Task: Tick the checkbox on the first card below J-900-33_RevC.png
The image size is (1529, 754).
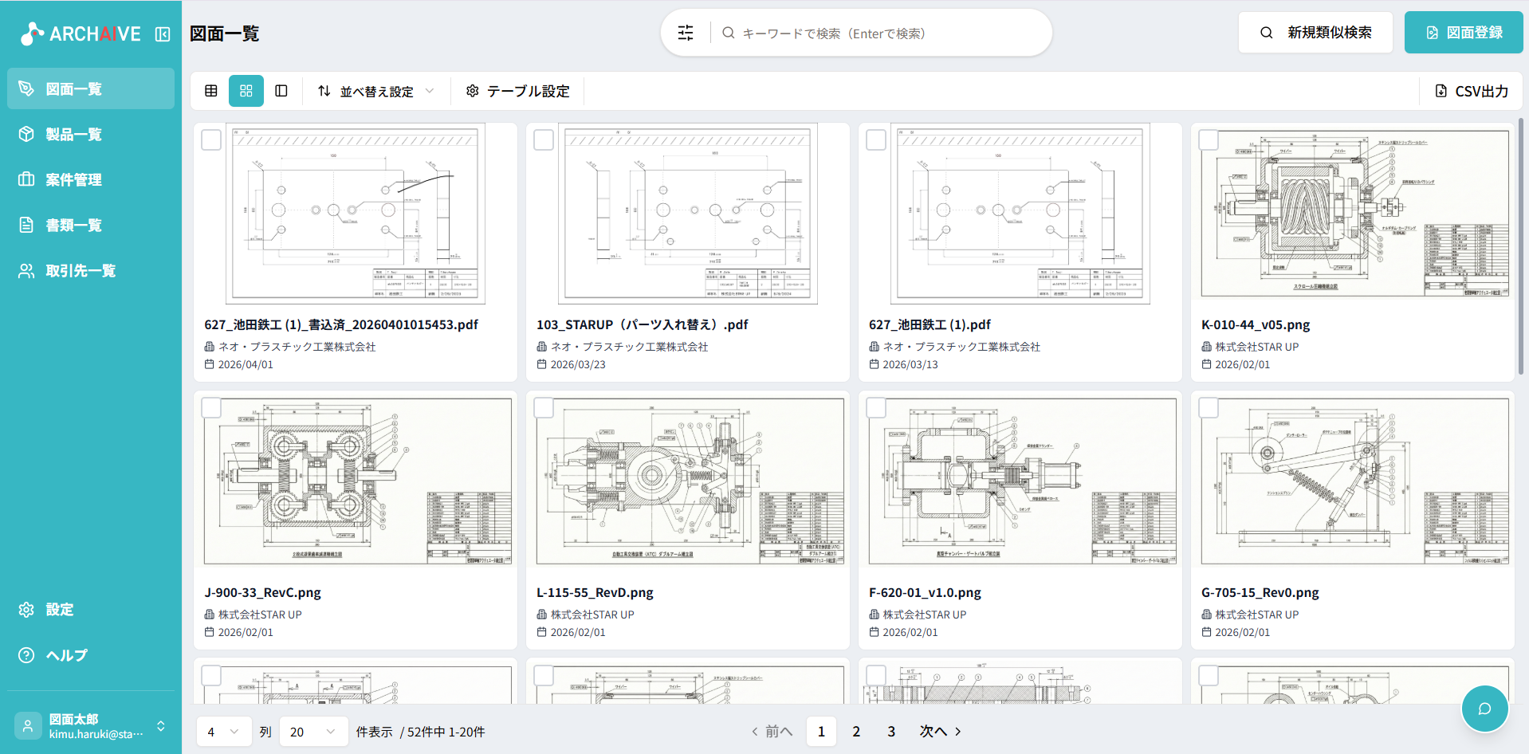Action: 211,676
